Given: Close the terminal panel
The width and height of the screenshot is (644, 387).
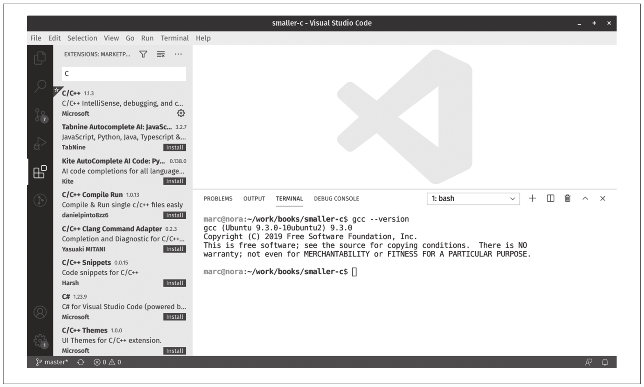Looking at the screenshot, I should pyautogui.click(x=603, y=198).
